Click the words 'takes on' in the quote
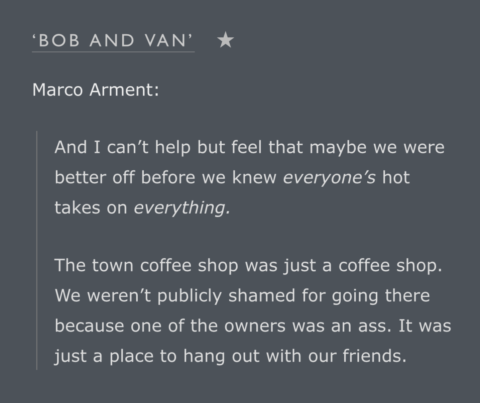Image resolution: width=480 pixels, height=403 pixels. [x=91, y=208]
